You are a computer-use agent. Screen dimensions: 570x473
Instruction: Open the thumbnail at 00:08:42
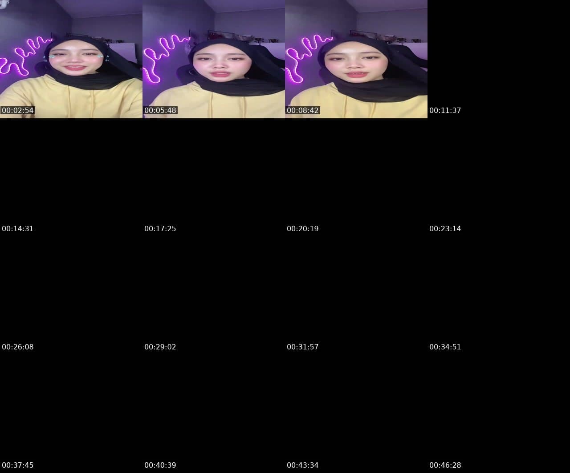pyautogui.click(x=356, y=59)
